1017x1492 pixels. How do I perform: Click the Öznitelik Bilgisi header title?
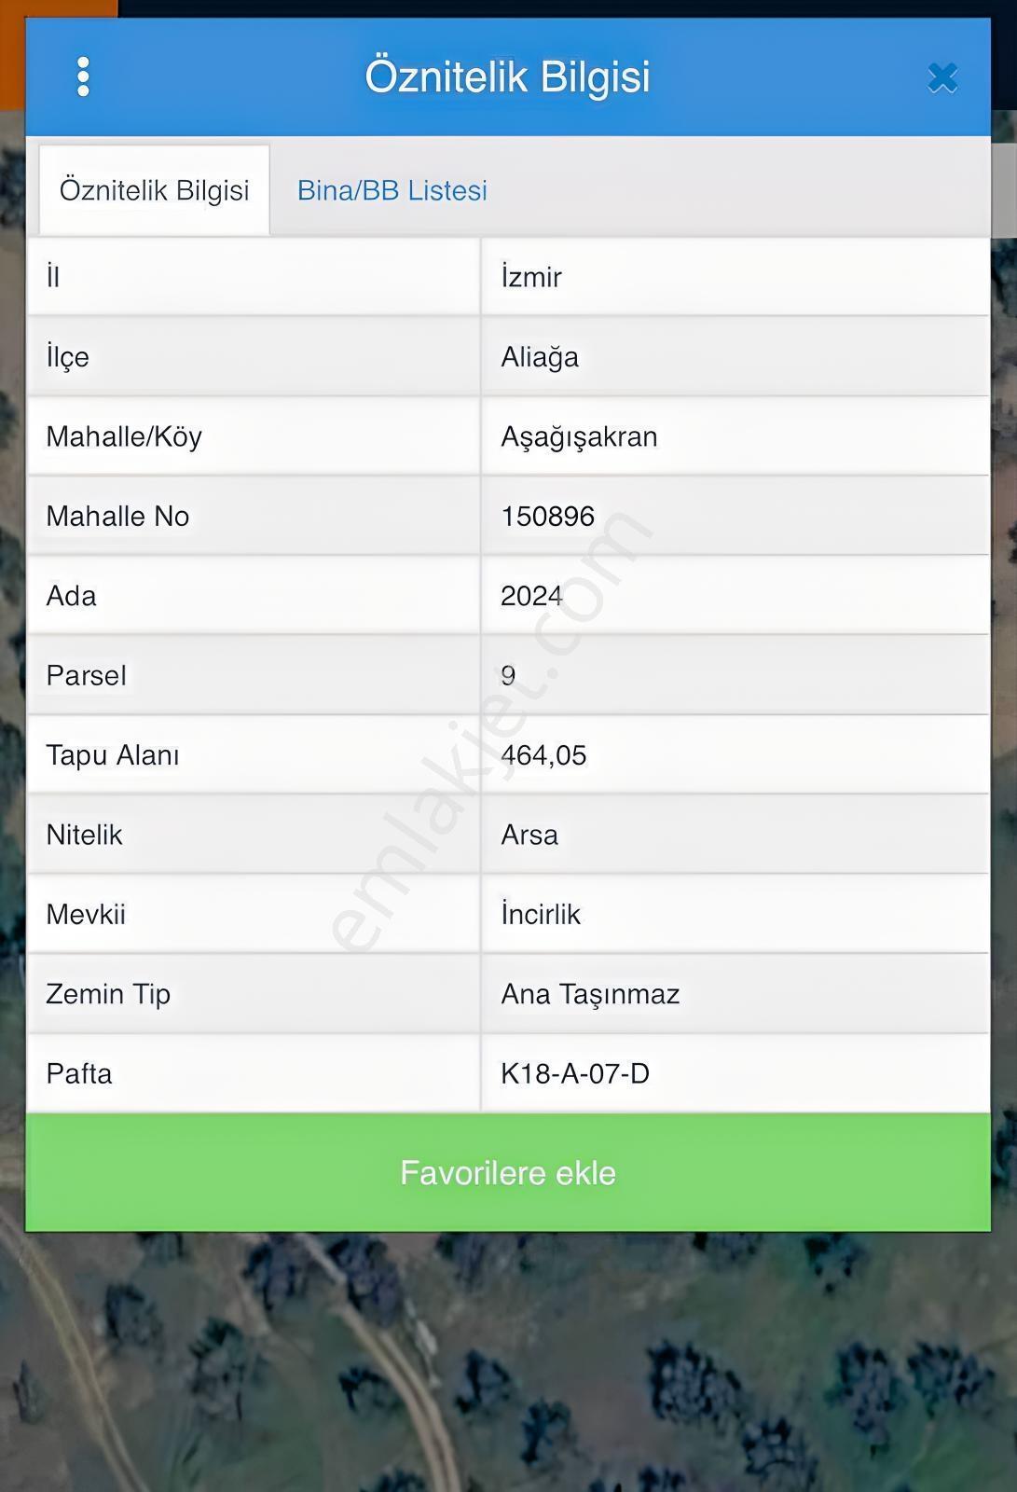coord(507,76)
